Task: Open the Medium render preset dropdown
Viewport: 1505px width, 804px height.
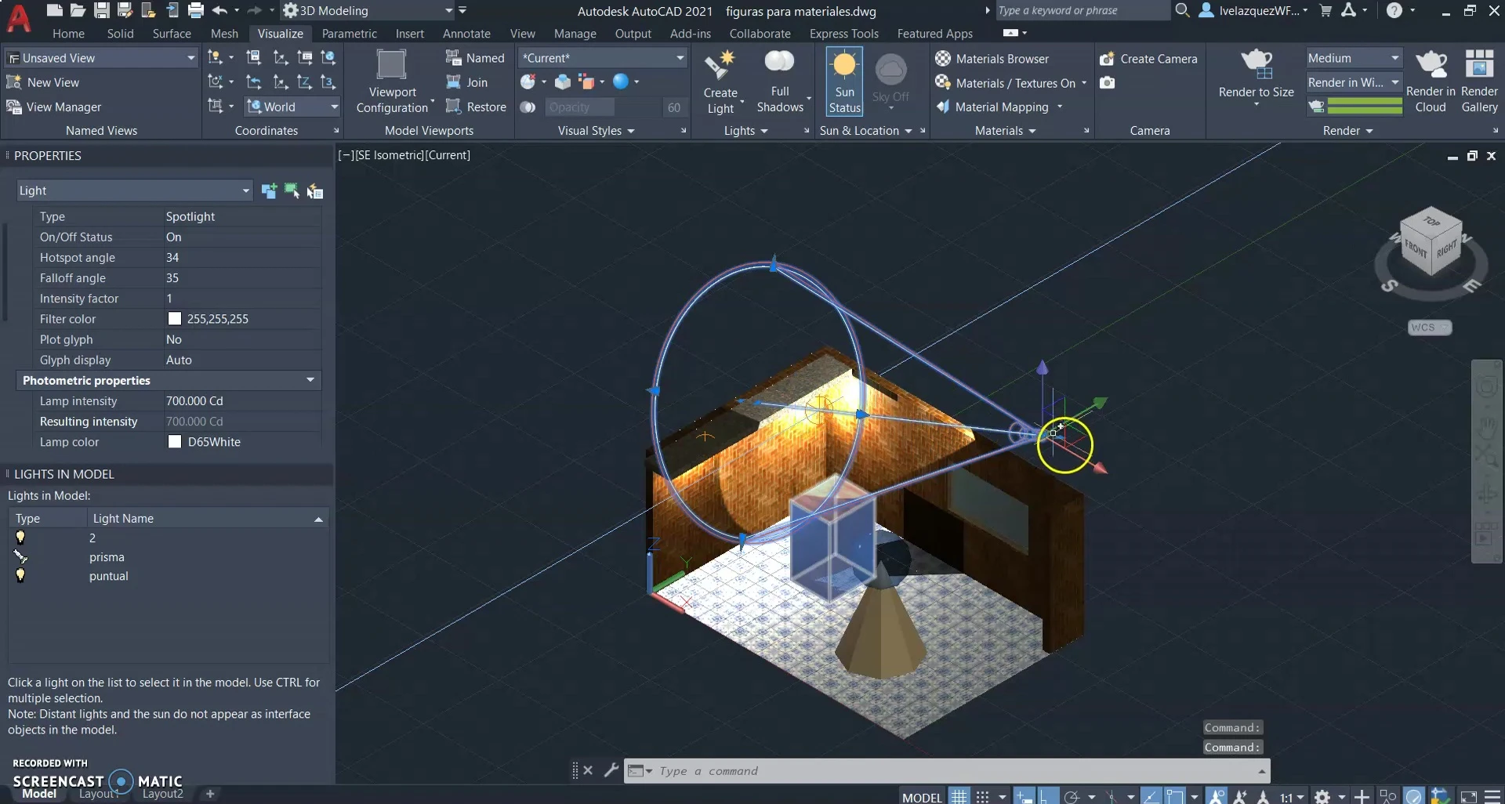Action: tap(1353, 58)
